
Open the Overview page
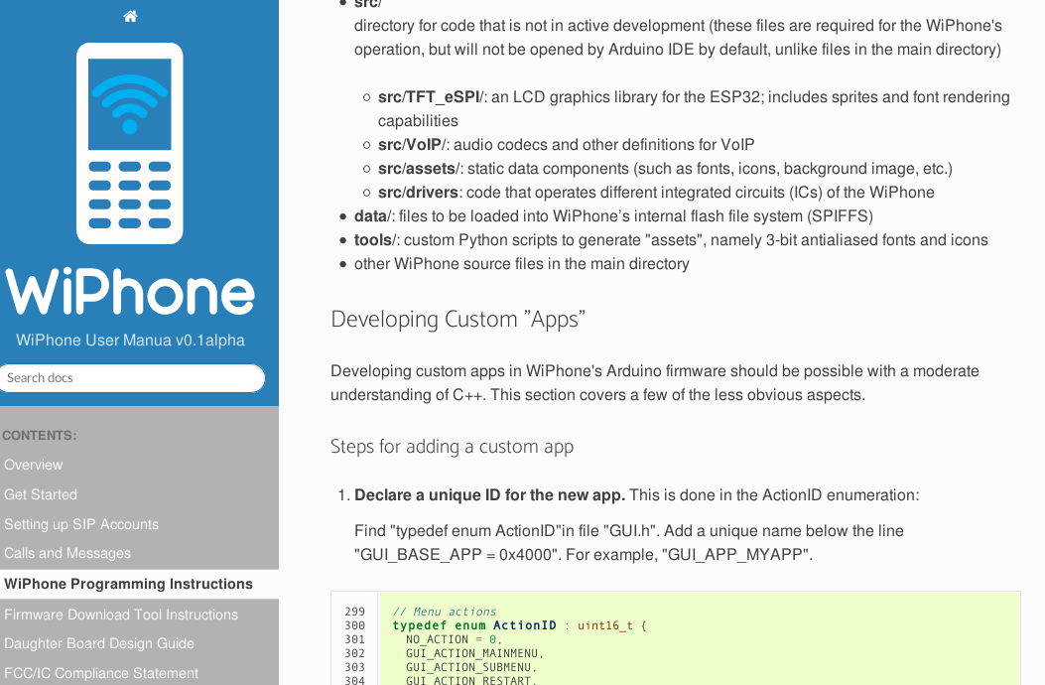click(x=34, y=465)
